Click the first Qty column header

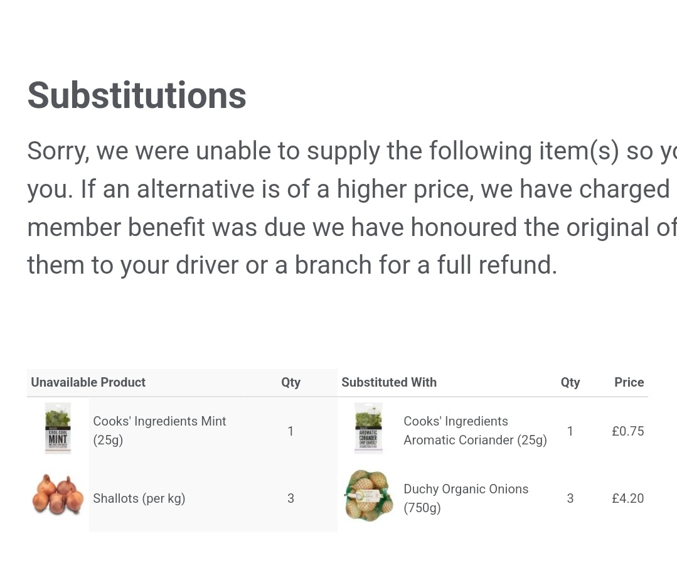(x=291, y=382)
